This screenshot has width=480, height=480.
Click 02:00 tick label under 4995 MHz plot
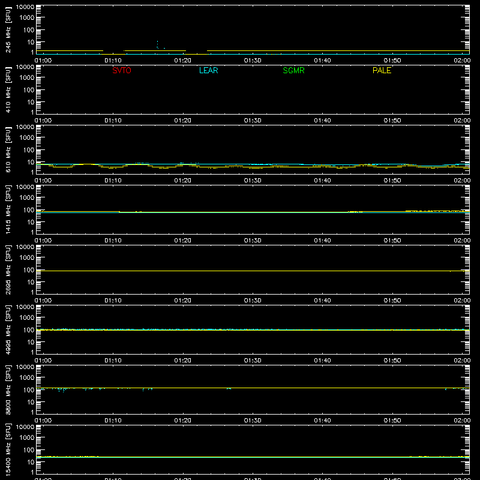462,361
